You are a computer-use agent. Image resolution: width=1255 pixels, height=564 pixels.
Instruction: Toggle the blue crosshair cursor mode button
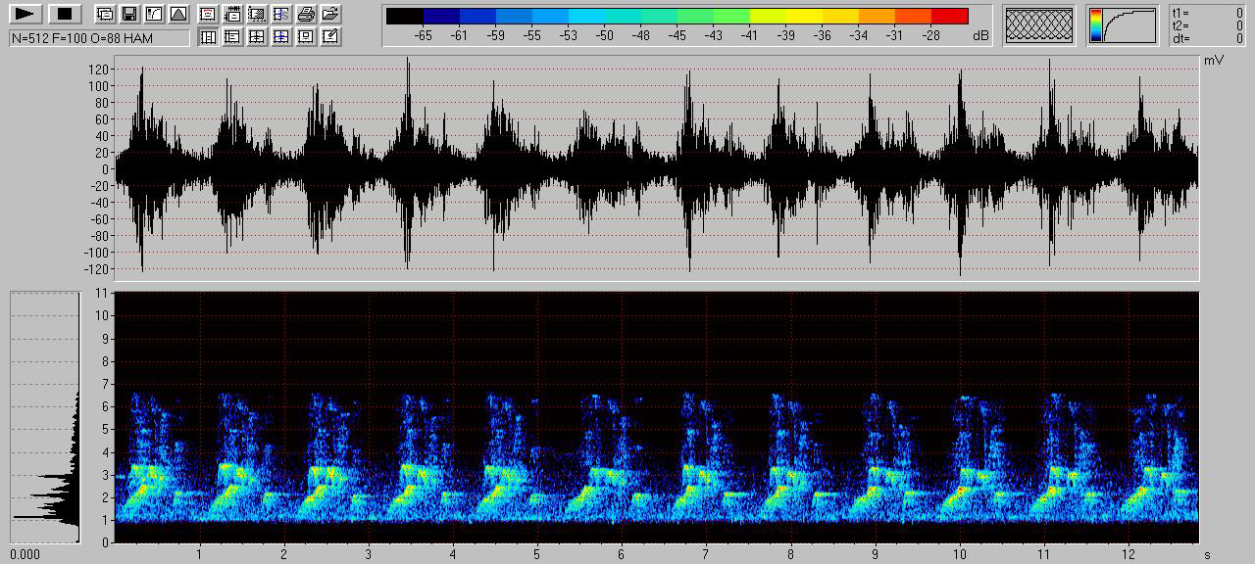click(281, 37)
